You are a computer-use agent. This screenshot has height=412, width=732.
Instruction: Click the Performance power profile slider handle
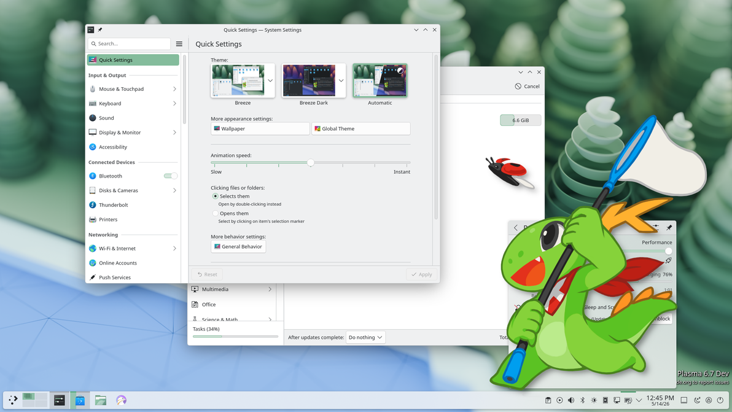click(x=669, y=251)
